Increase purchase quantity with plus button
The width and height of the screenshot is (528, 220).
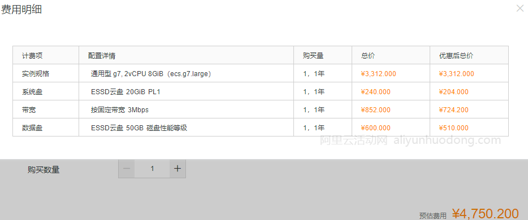tap(178, 169)
